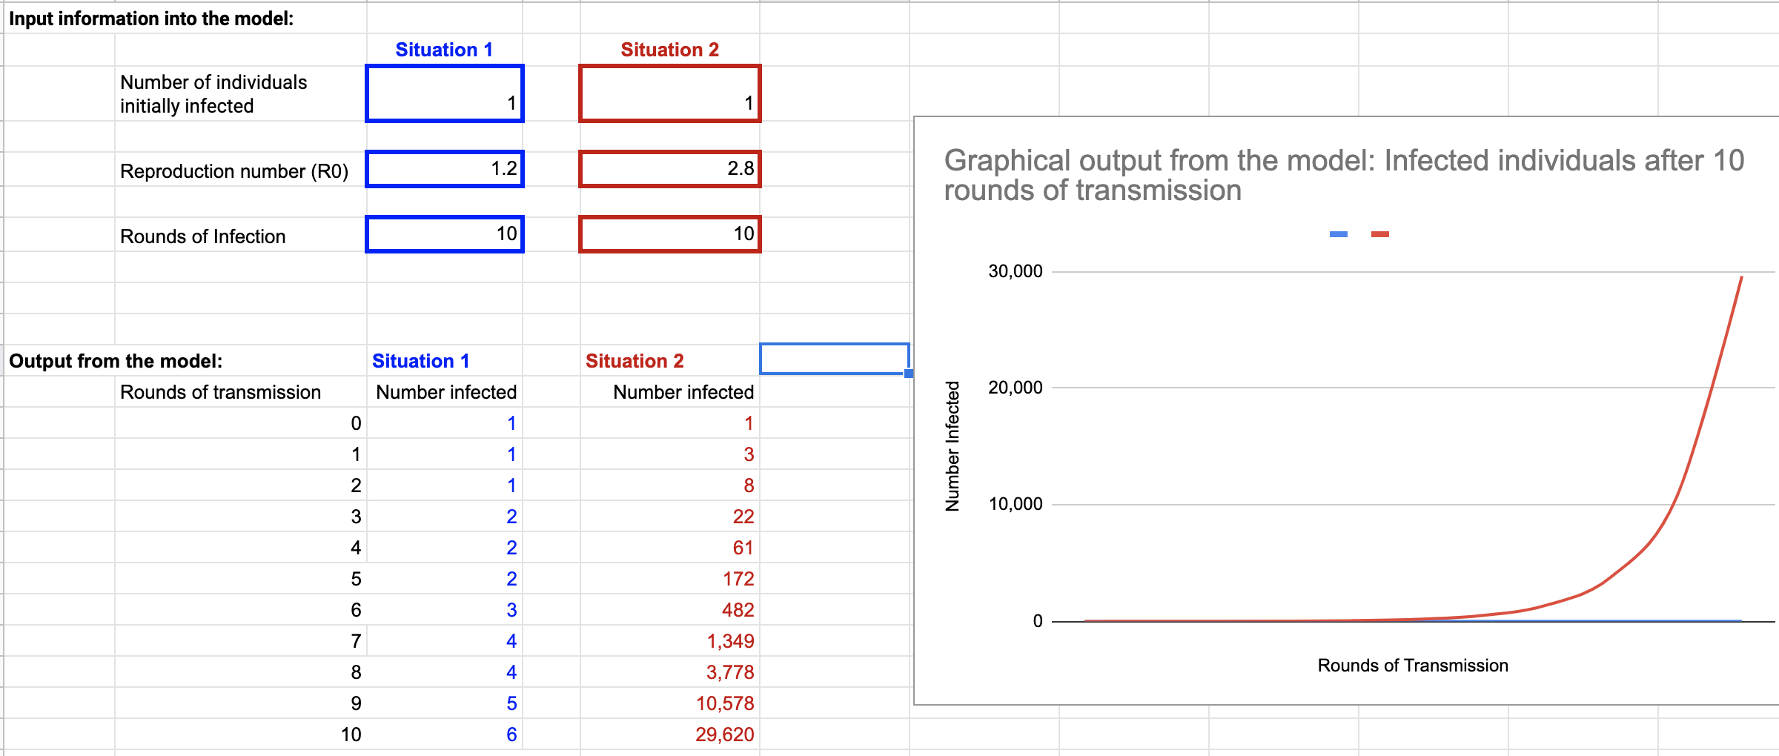
Task: Select the 'Rounds of transmission' column header
Action: coord(221,392)
